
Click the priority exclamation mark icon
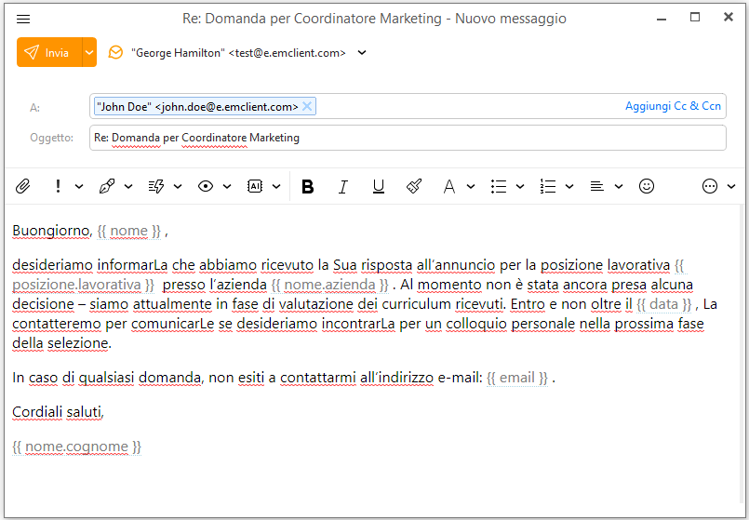click(58, 186)
